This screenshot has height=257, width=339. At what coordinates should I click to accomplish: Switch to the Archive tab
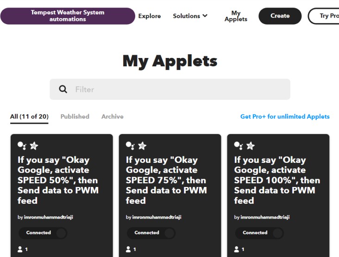coord(113,116)
